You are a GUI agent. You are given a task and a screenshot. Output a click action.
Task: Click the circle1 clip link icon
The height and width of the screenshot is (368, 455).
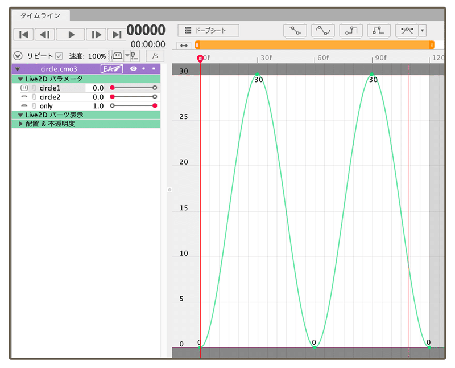pyautogui.click(x=34, y=88)
